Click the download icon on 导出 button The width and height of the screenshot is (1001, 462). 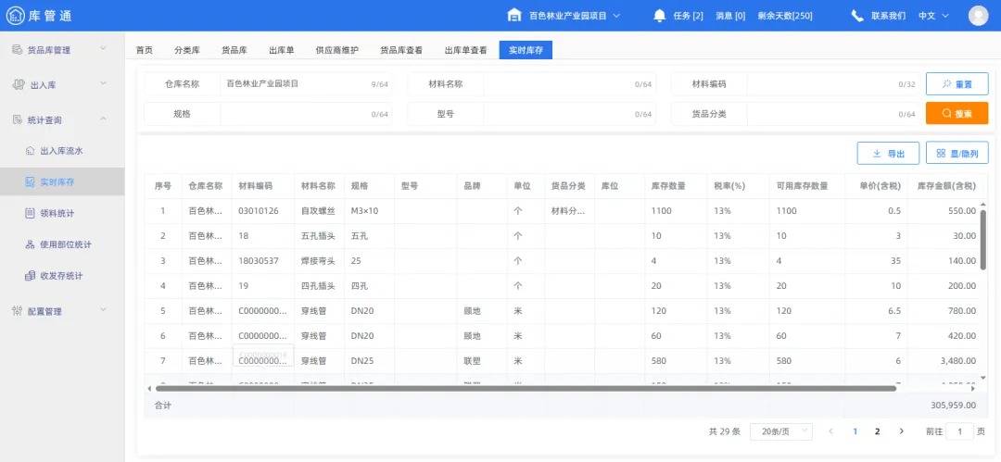(x=877, y=153)
